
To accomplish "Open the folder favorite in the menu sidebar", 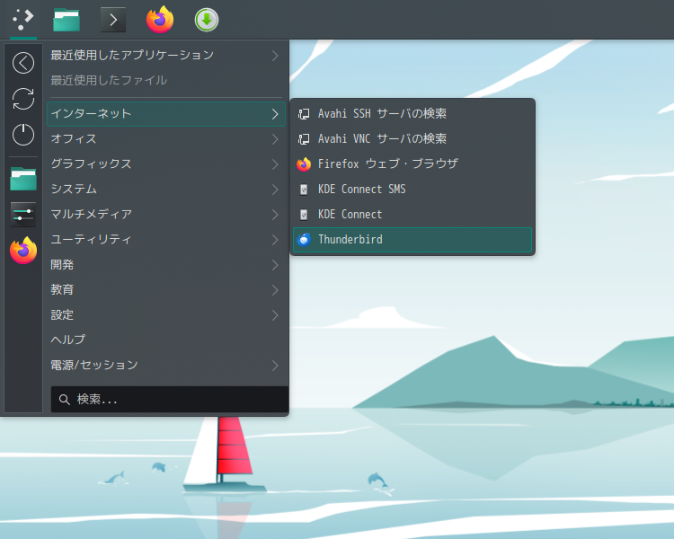I will click(23, 179).
